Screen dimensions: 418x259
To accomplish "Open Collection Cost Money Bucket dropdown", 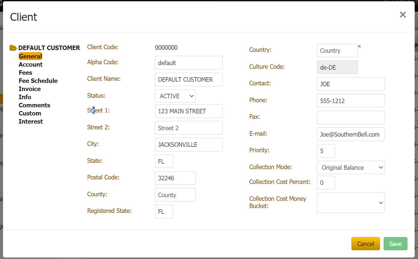I will tap(350, 203).
